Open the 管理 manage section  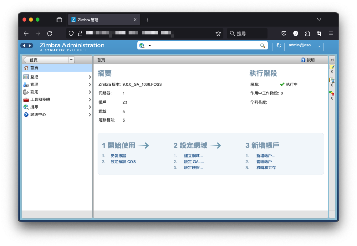tap(34, 84)
